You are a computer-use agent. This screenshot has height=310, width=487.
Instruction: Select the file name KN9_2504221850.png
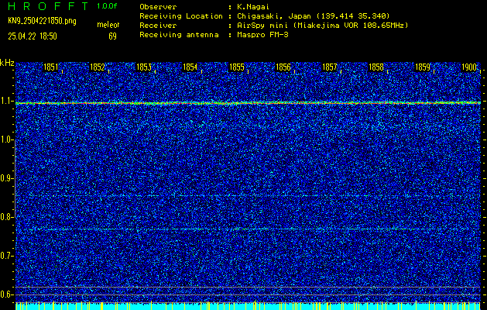[x=42, y=21]
